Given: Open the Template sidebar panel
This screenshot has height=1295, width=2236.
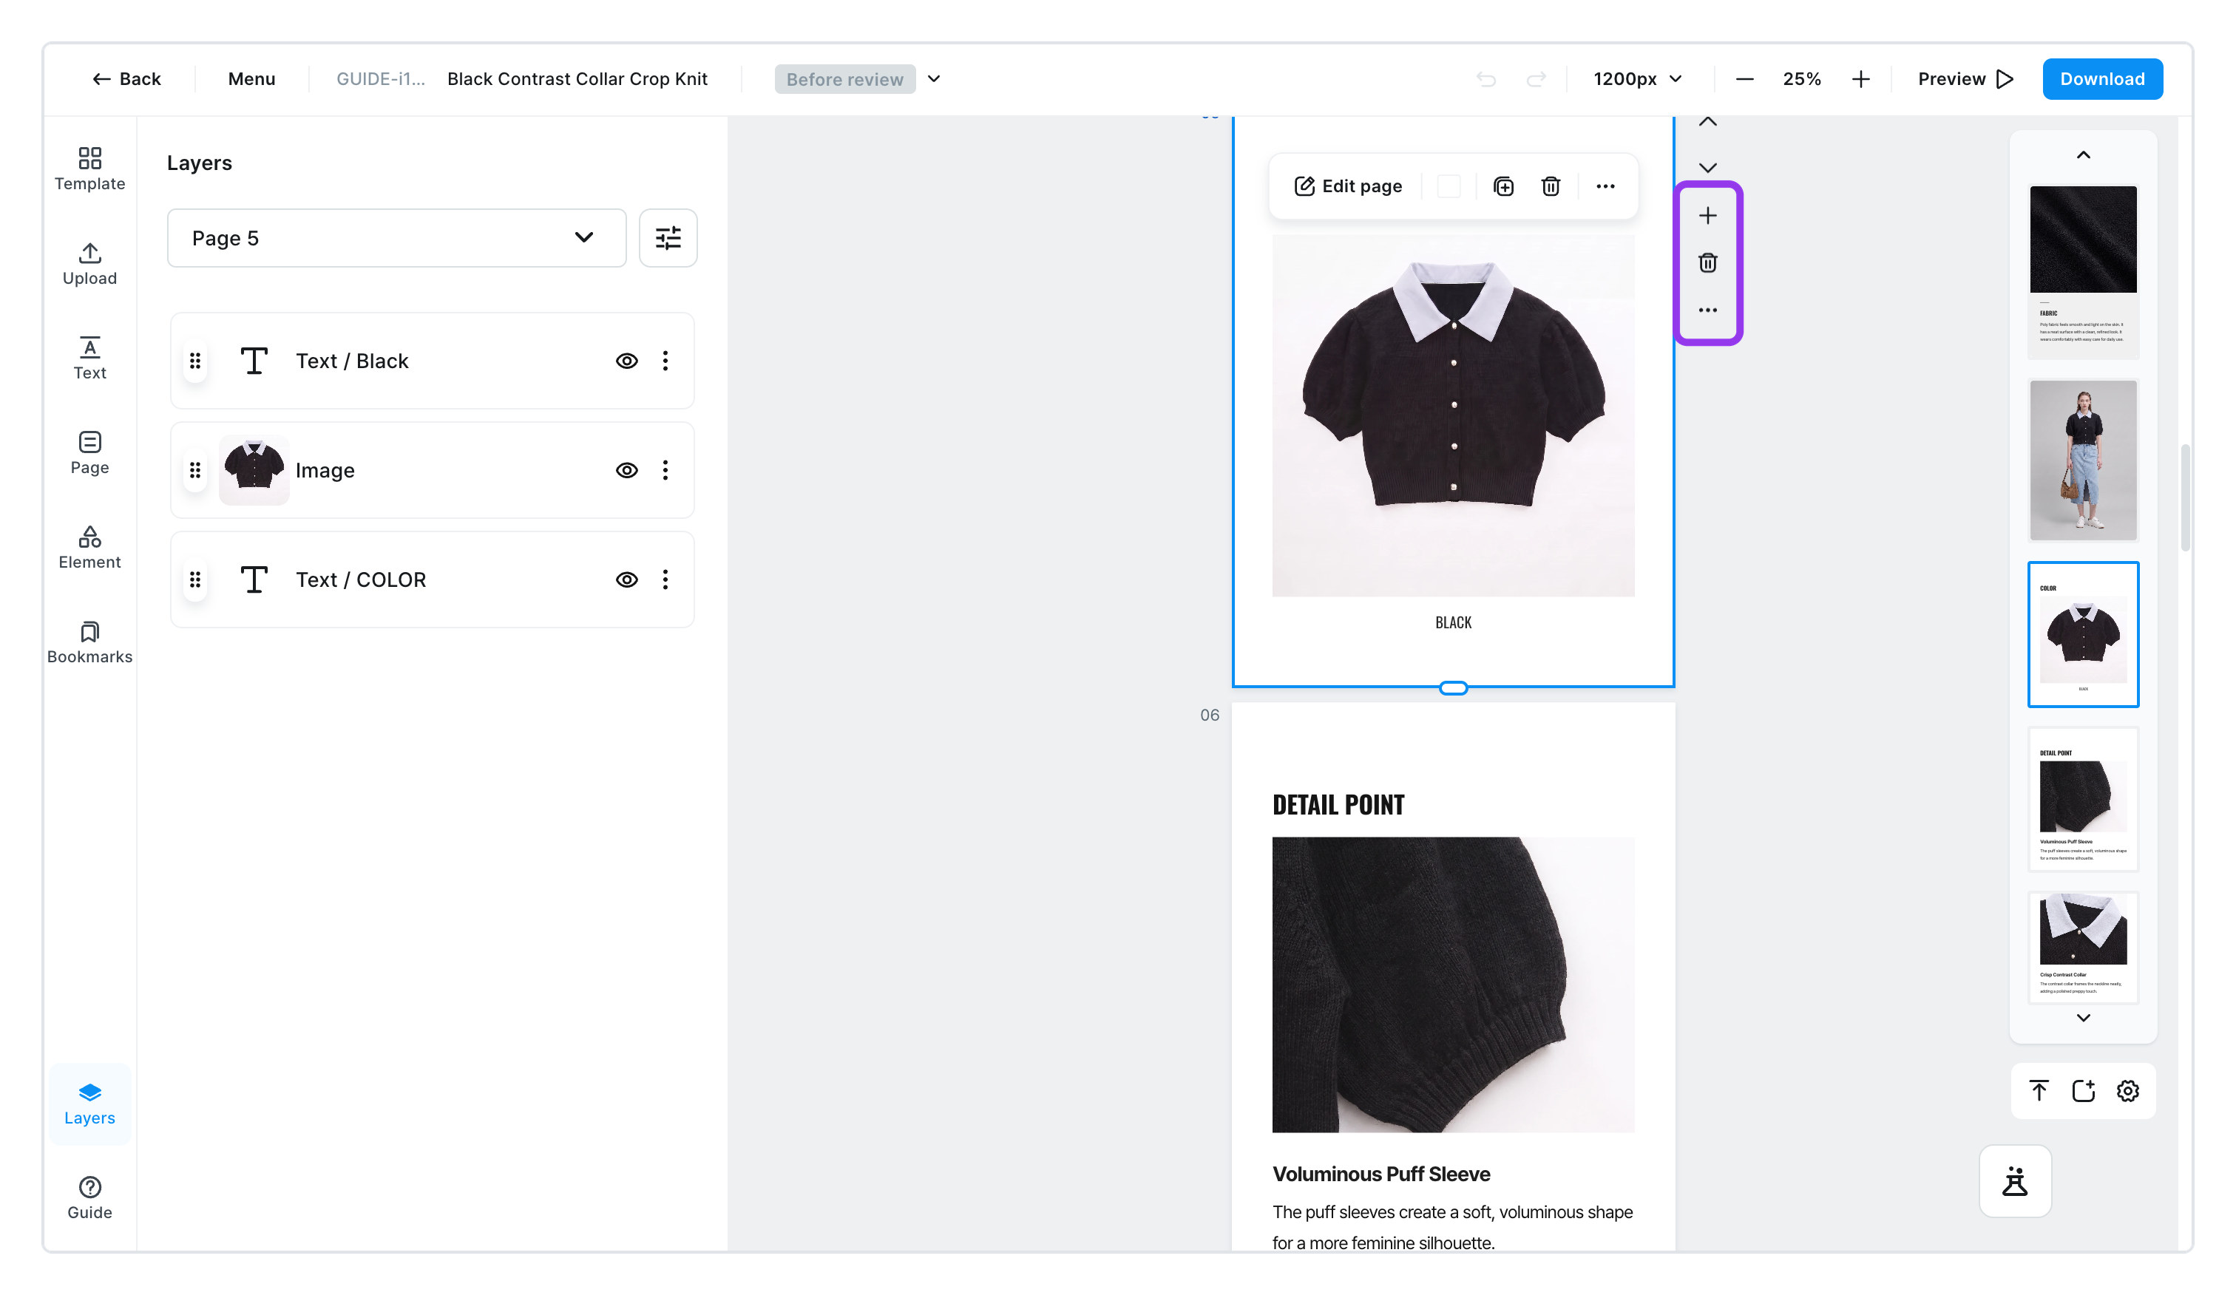Looking at the screenshot, I should click(89, 169).
